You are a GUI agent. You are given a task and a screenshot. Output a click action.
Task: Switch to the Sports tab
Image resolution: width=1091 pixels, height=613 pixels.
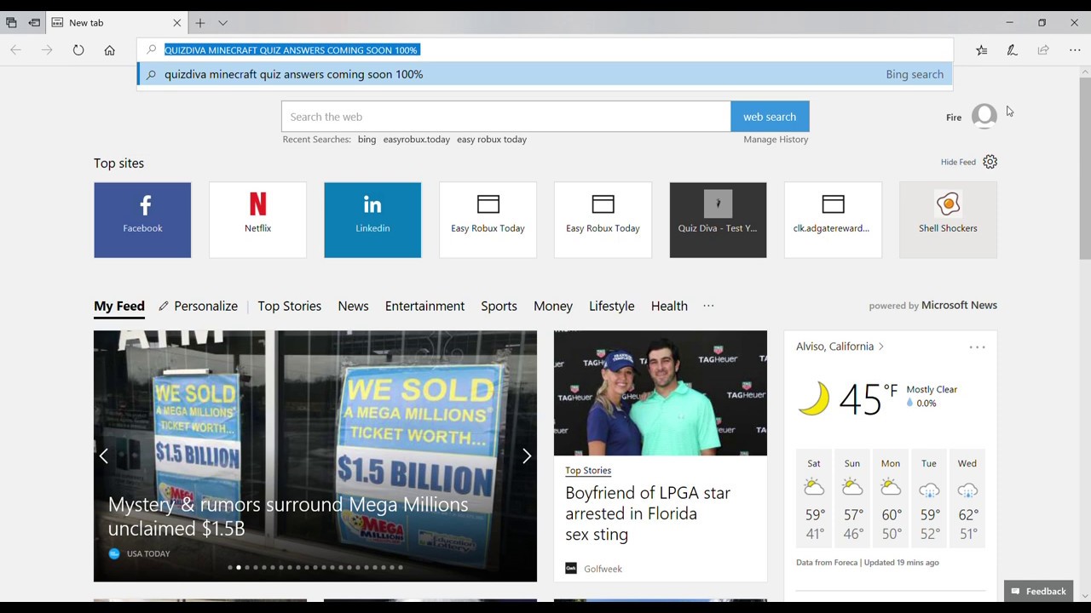(499, 306)
